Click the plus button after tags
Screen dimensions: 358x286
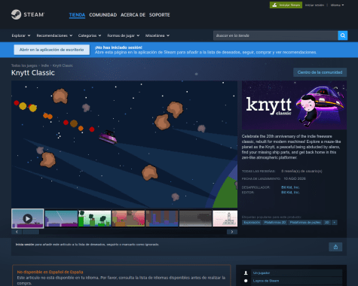point(335,222)
